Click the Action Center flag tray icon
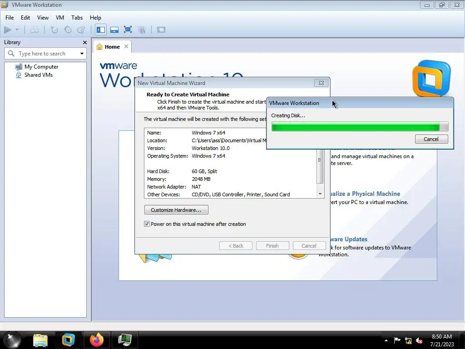465x349 pixels. (397, 340)
